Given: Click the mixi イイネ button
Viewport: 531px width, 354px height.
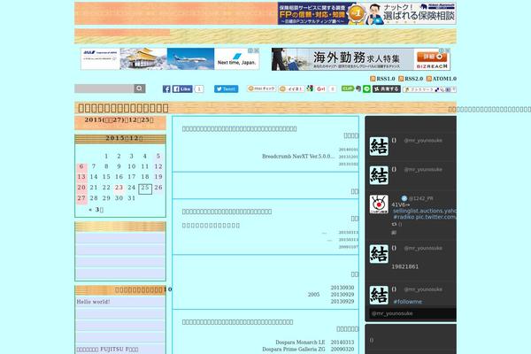Looking at the screenshot, I should click(291, 88).
